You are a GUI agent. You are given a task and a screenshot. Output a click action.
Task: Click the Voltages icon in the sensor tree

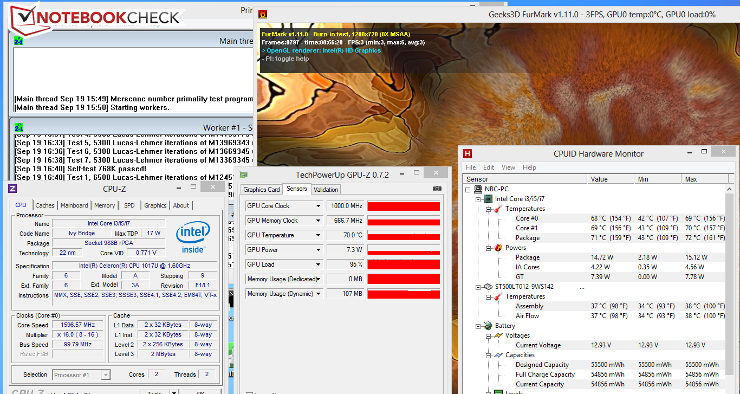[x=498, y=335]
